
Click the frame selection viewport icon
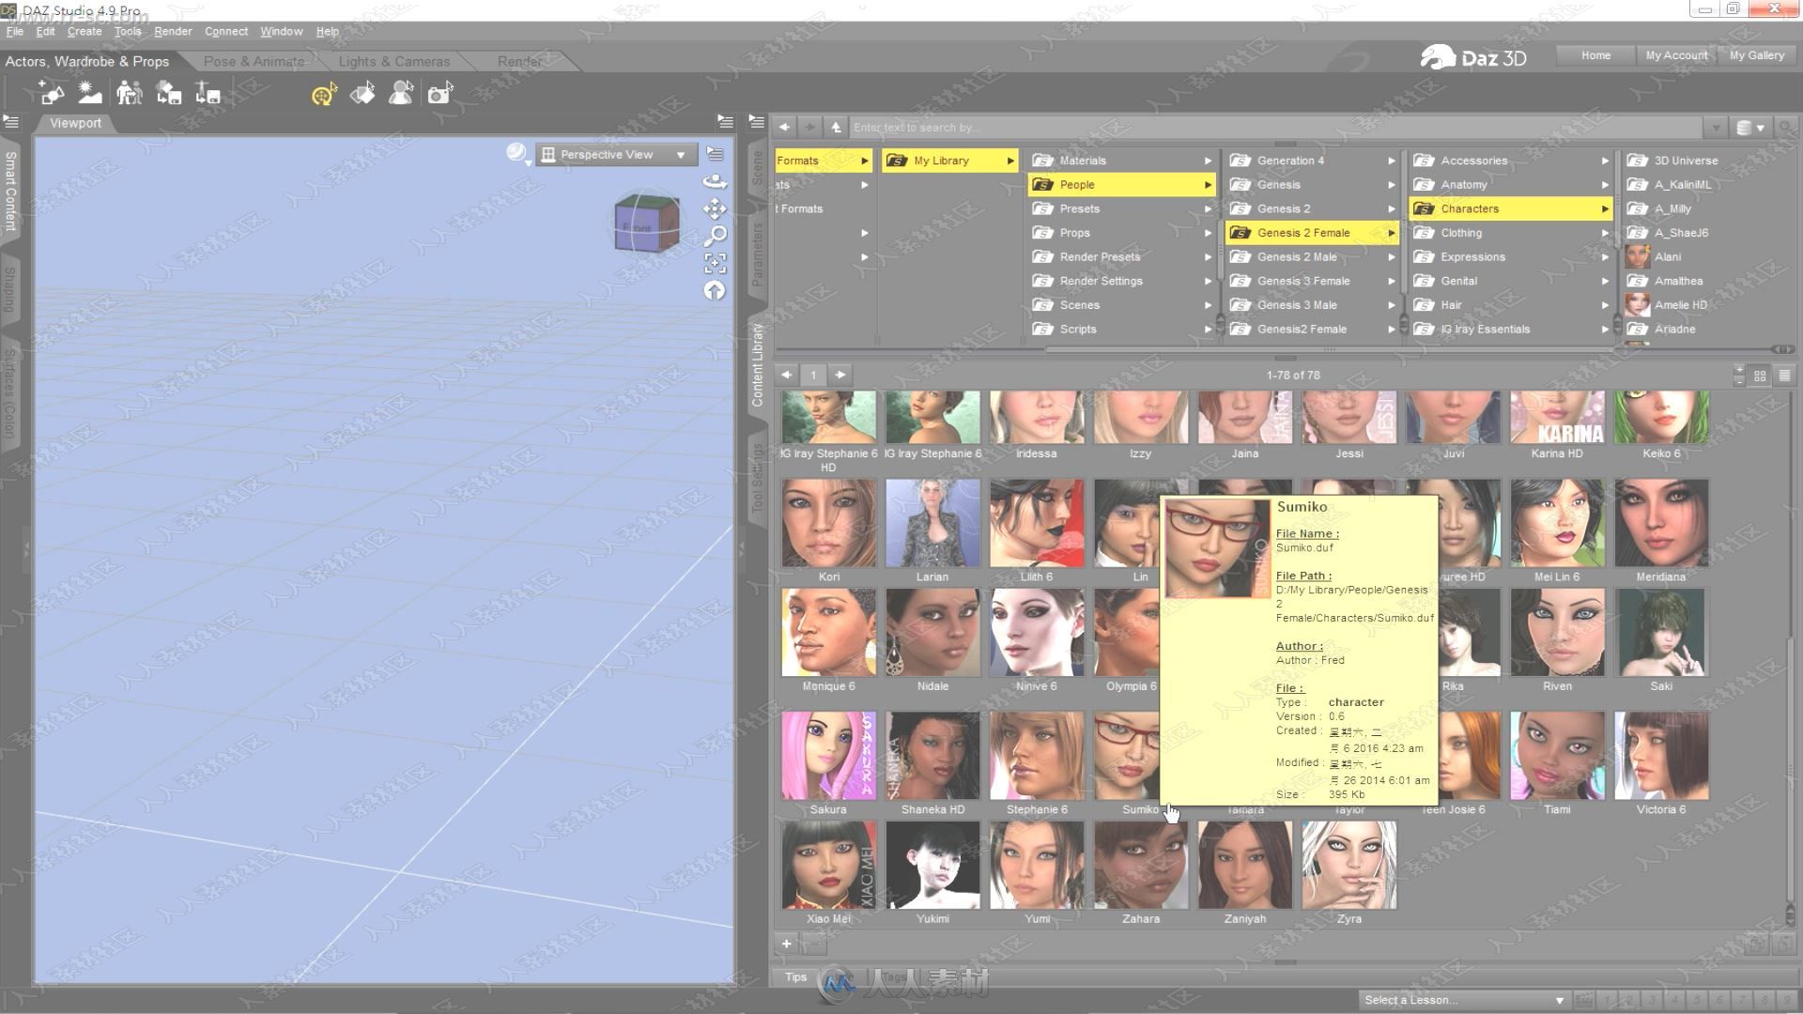pyautogui.click(x=715, y=263)
